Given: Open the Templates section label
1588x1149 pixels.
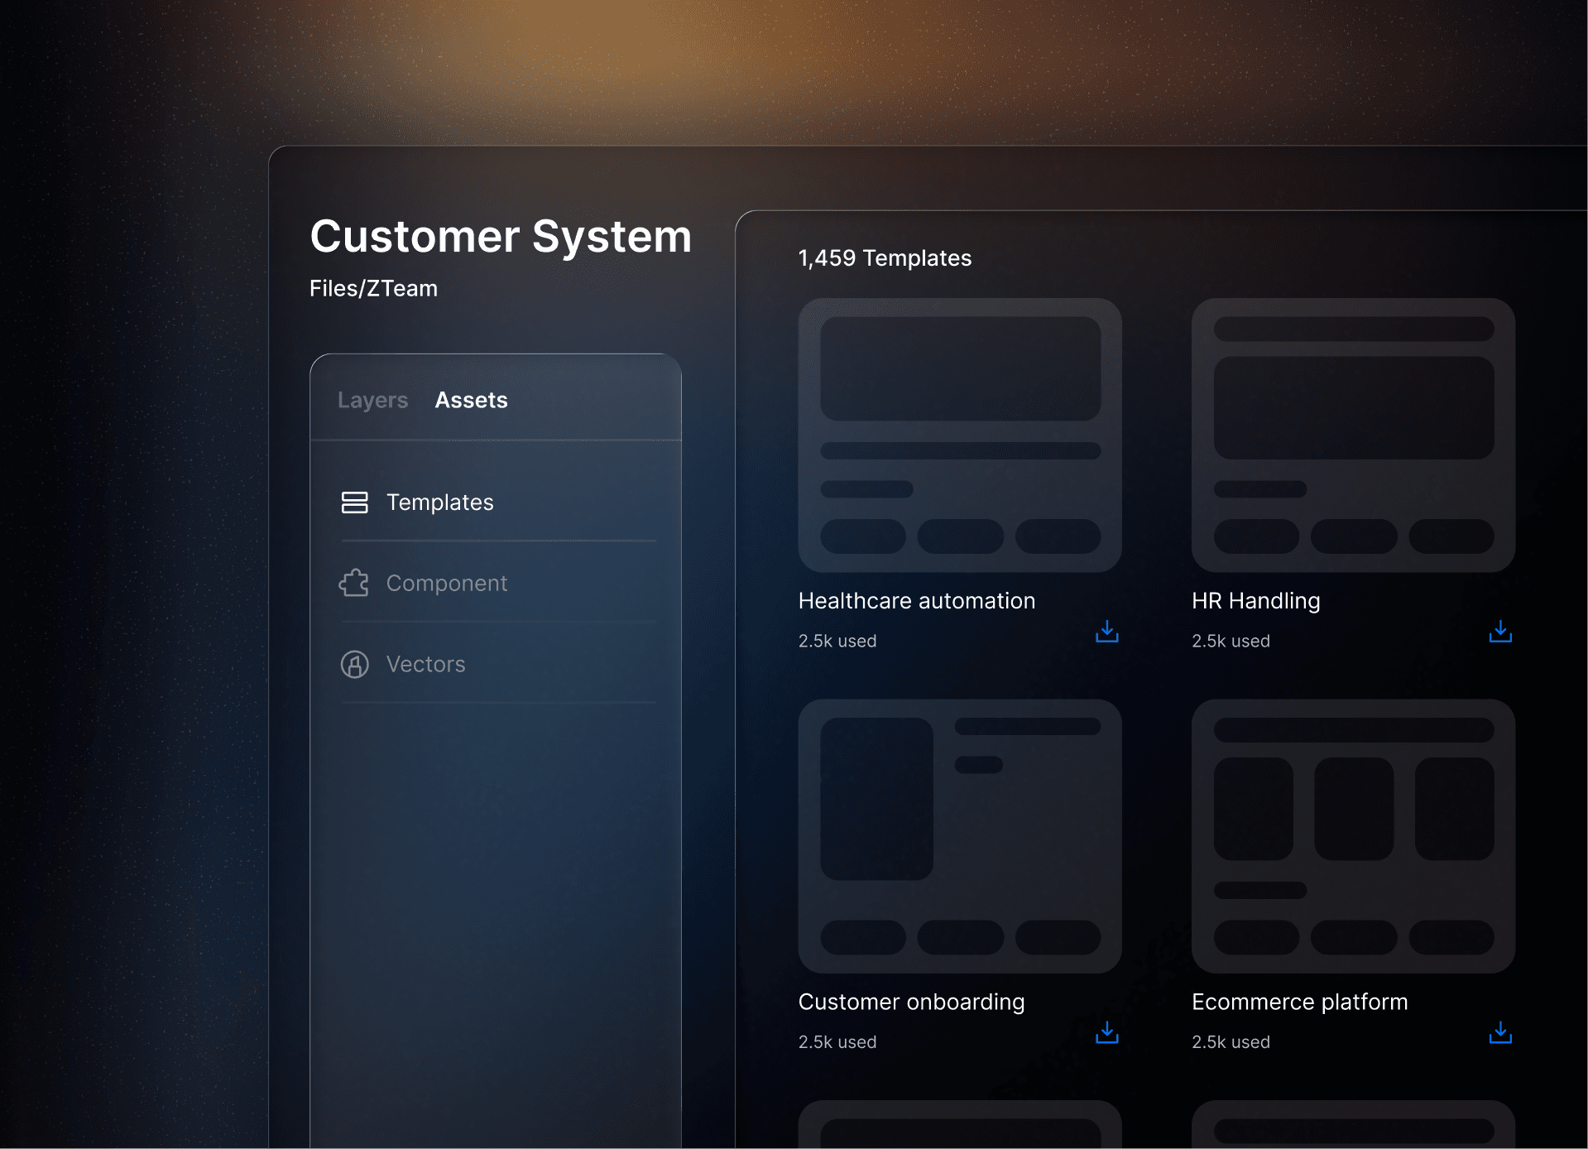Looking at the screenshot, I should tap(439, 502).
